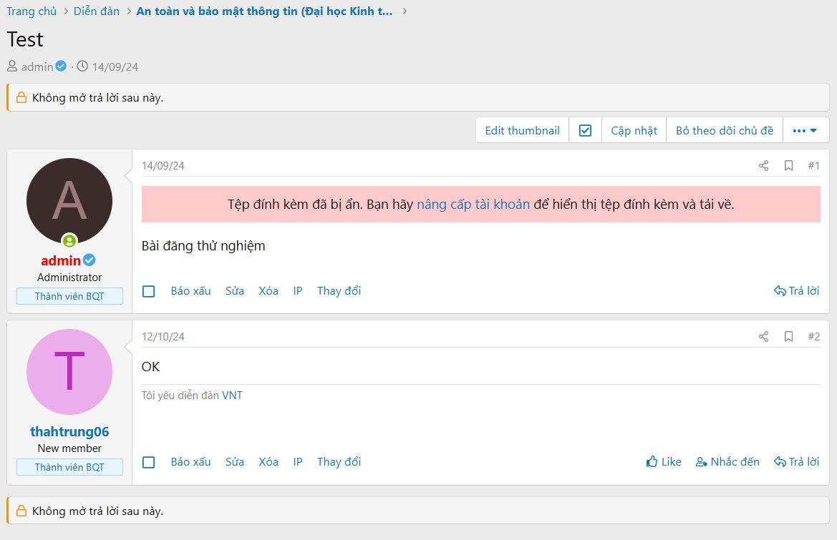The height and width of the screenshot is (540, 837).
Task: Tick the selection checkbox on post #1
Action: pos(149,291)
